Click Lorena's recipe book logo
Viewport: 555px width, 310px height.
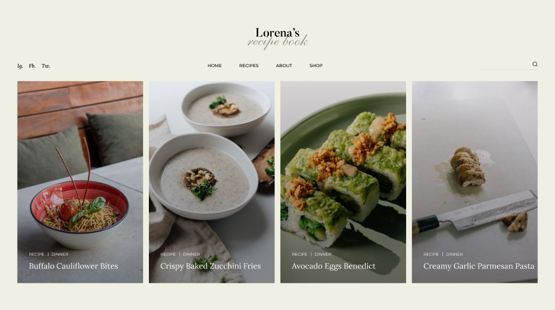coord(277,38)
